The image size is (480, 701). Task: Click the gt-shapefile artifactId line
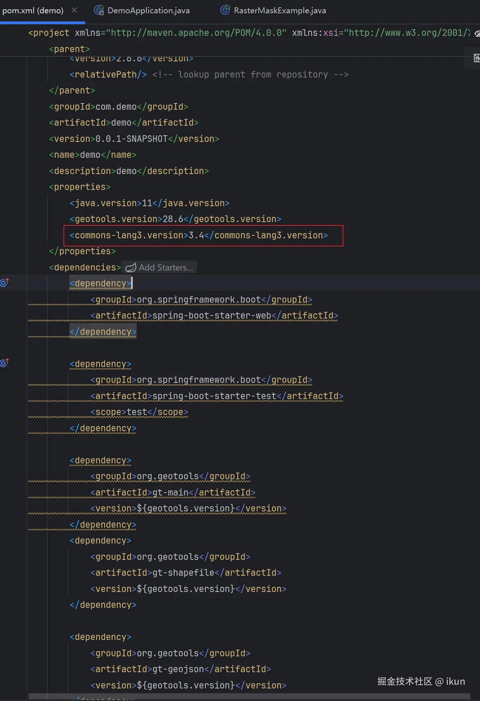coord(186,573)
